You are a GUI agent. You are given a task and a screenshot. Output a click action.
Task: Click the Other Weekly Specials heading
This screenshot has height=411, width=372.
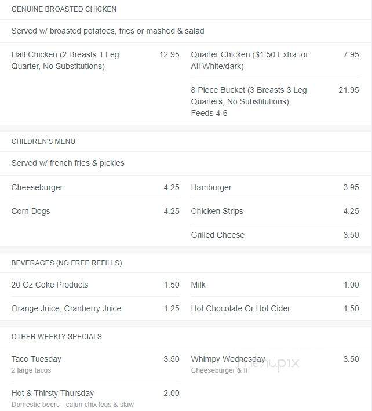tap(57, 337)
